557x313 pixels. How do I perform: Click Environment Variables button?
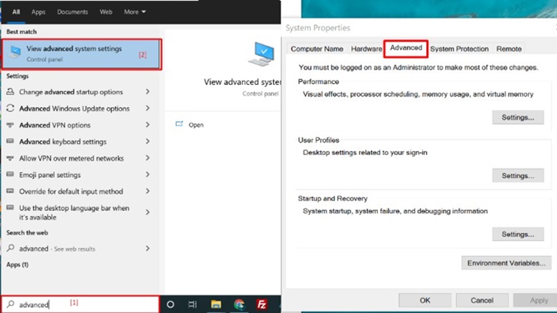point(506,263)
